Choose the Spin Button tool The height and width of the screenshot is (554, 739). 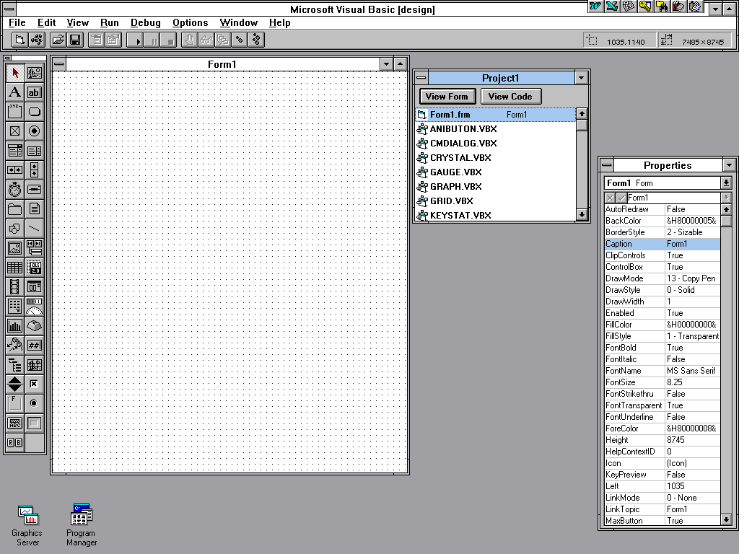14,384
